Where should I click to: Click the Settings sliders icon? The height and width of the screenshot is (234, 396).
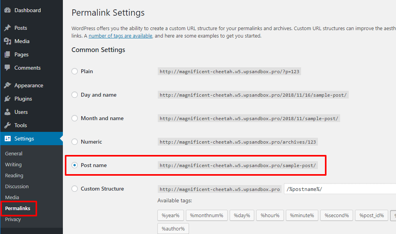click(x=7, y=139)
